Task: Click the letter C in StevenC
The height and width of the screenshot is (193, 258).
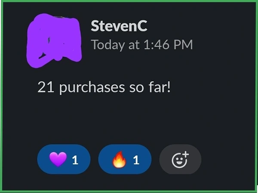Action: (x=142, y=26)
